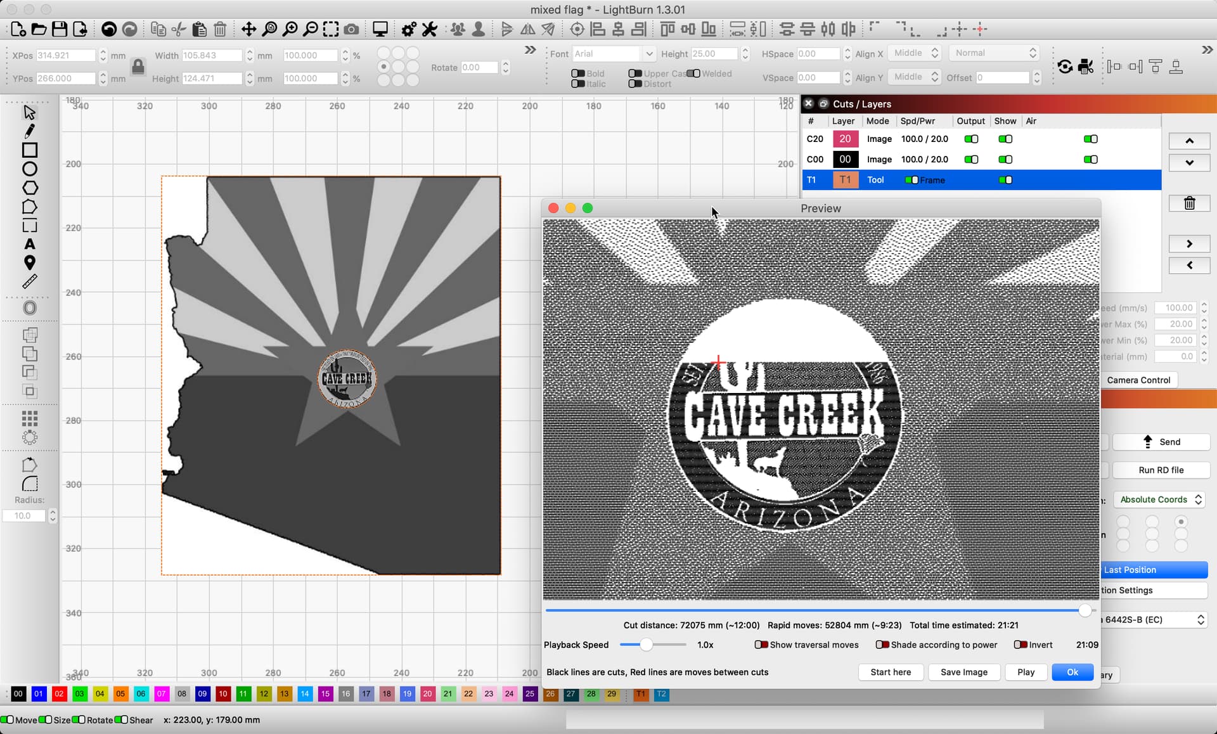
Task: Enable Show traversal moves
Action: pos(761,645)
